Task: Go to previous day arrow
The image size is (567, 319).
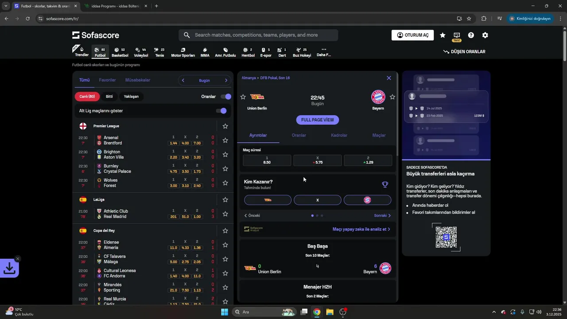Action: click(183, 80)
